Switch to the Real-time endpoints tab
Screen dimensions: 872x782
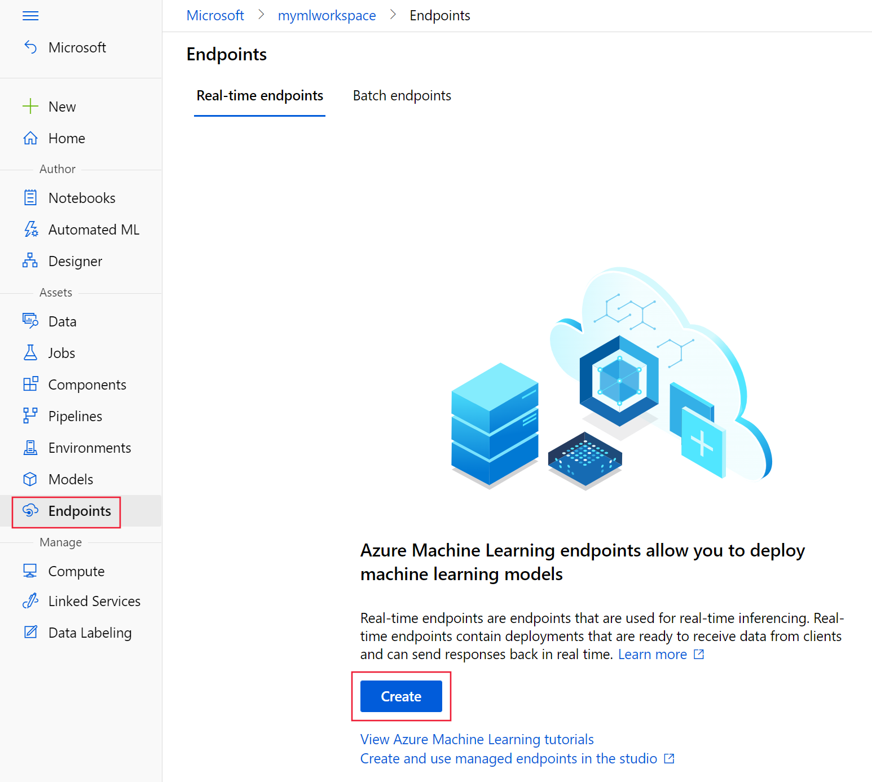coord(260,96)
